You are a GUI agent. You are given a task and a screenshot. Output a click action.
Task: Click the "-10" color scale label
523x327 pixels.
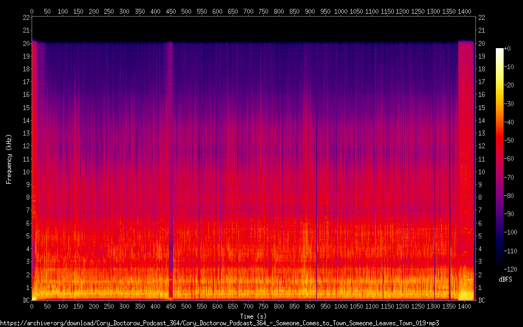(509, 67)
